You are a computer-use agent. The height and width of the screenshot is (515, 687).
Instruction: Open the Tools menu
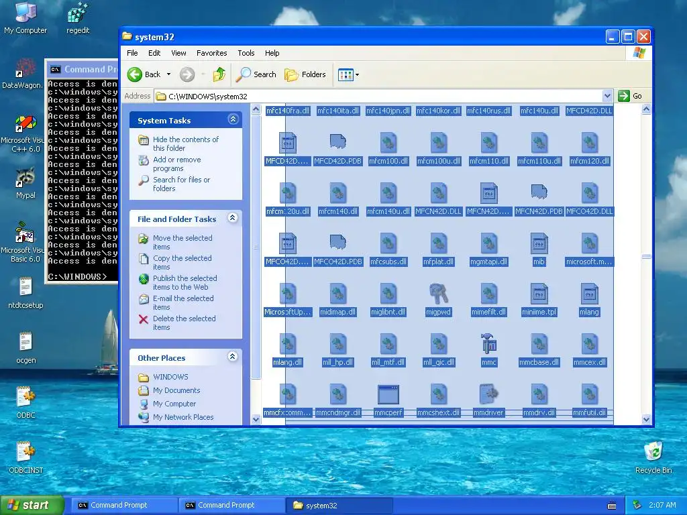[x=246, y=53]
